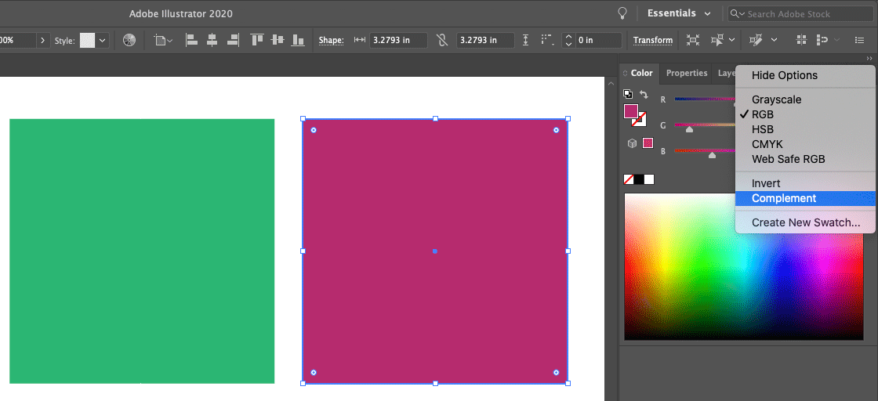Image resolution: width=878 pixels, height=401 pixels.
Task: Click the white swatch in Color panel
Action: coord(649,179)
